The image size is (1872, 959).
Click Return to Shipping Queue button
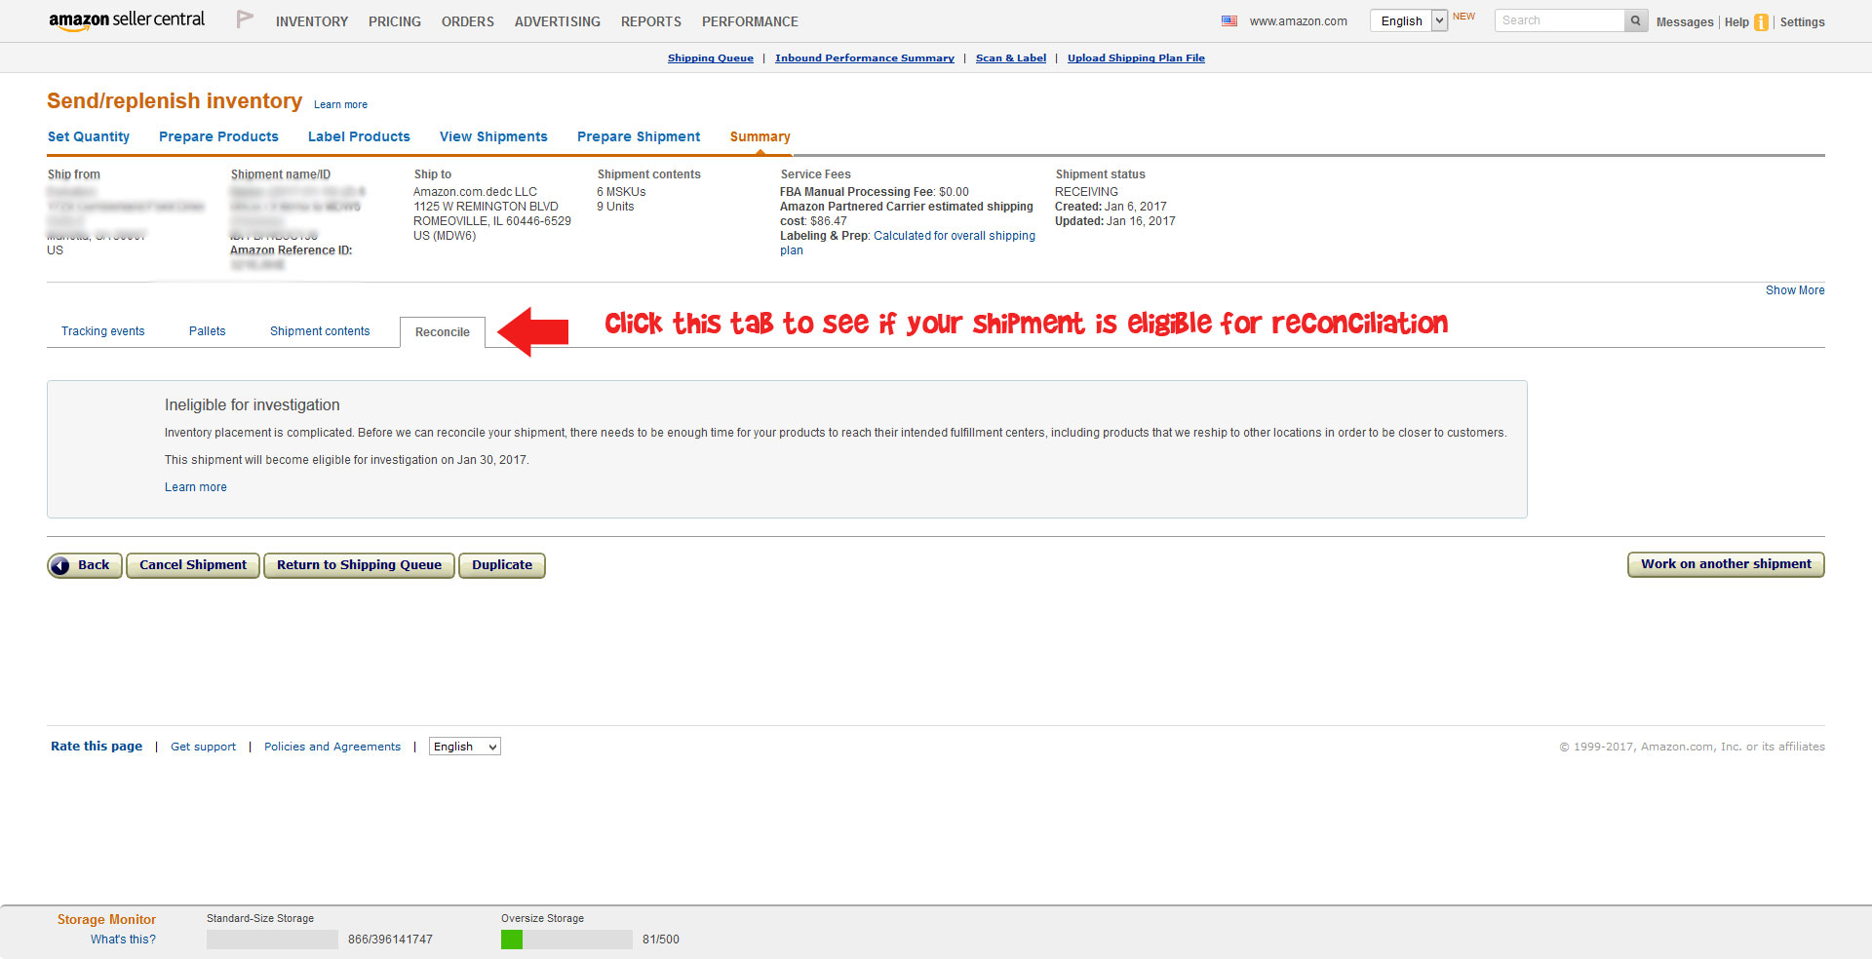(359, 565)
